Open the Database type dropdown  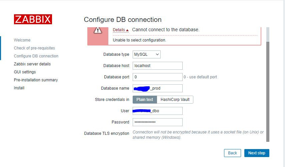tap(146, 54)
